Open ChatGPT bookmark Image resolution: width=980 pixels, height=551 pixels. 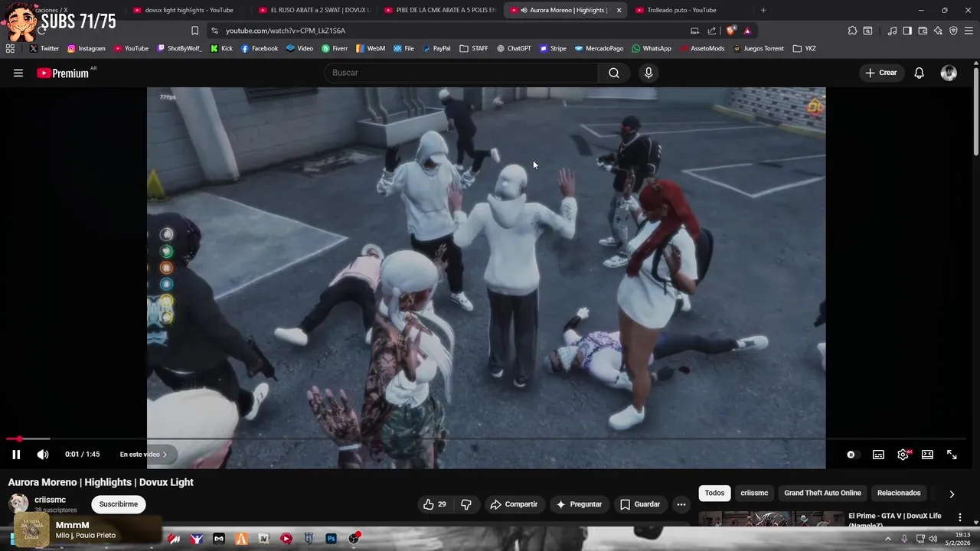pos(513,48)
